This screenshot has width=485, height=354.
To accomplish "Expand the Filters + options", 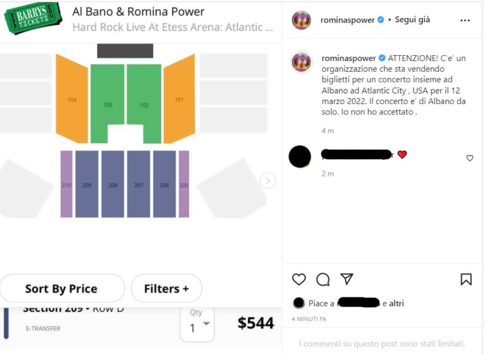I will (167, 289).
